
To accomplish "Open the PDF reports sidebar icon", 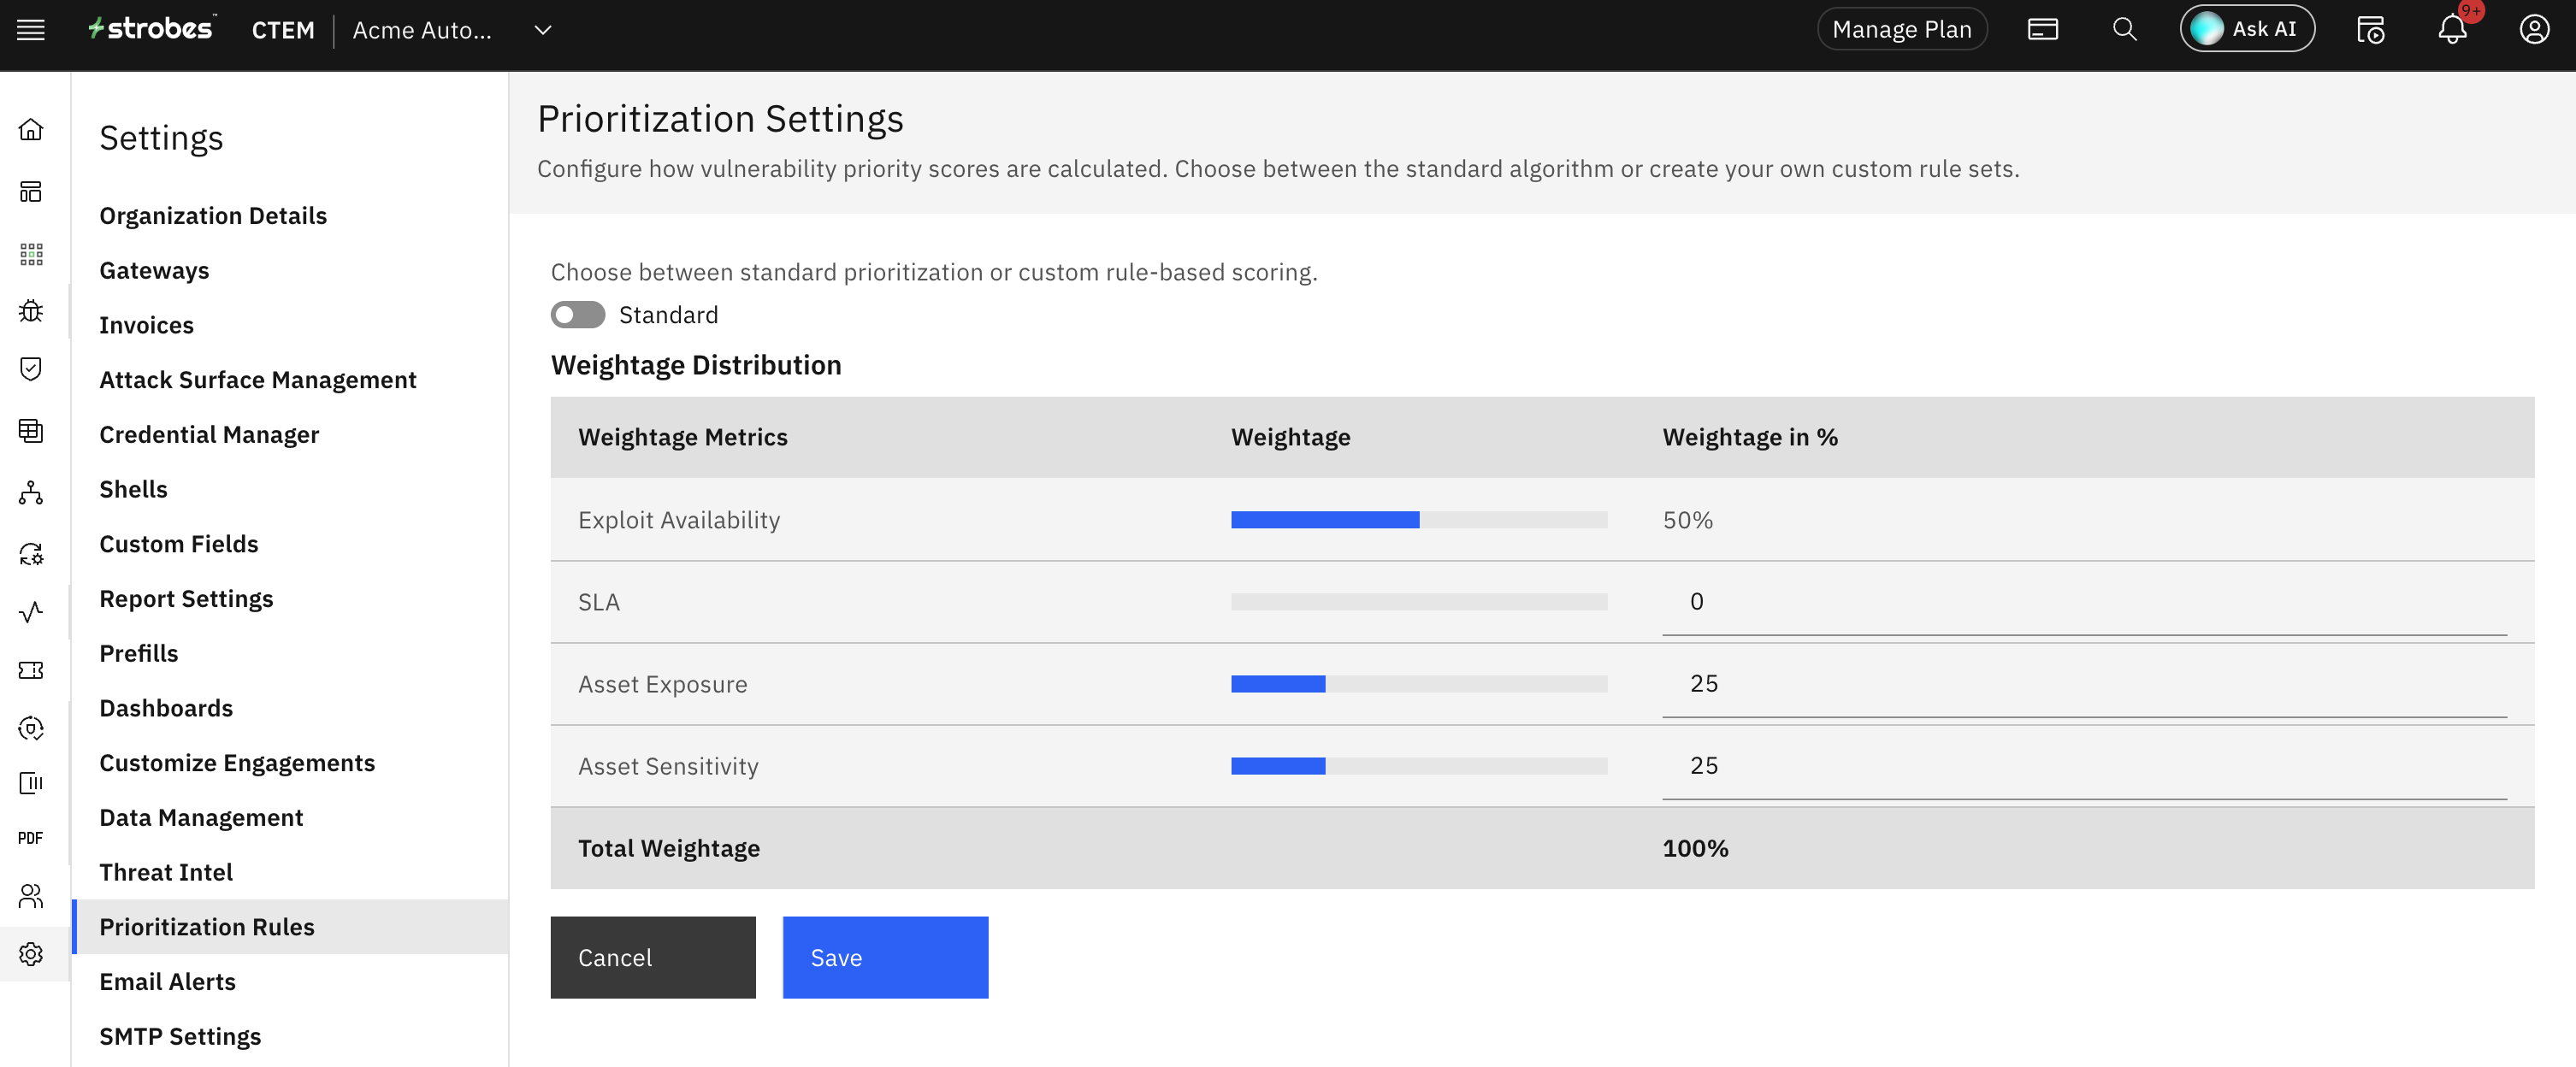I will point(31,838).
